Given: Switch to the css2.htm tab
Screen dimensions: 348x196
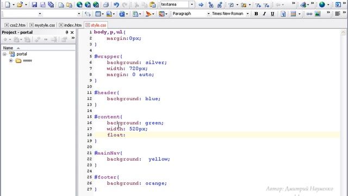Looking at the screenshot, I should (x=17, y=25).
